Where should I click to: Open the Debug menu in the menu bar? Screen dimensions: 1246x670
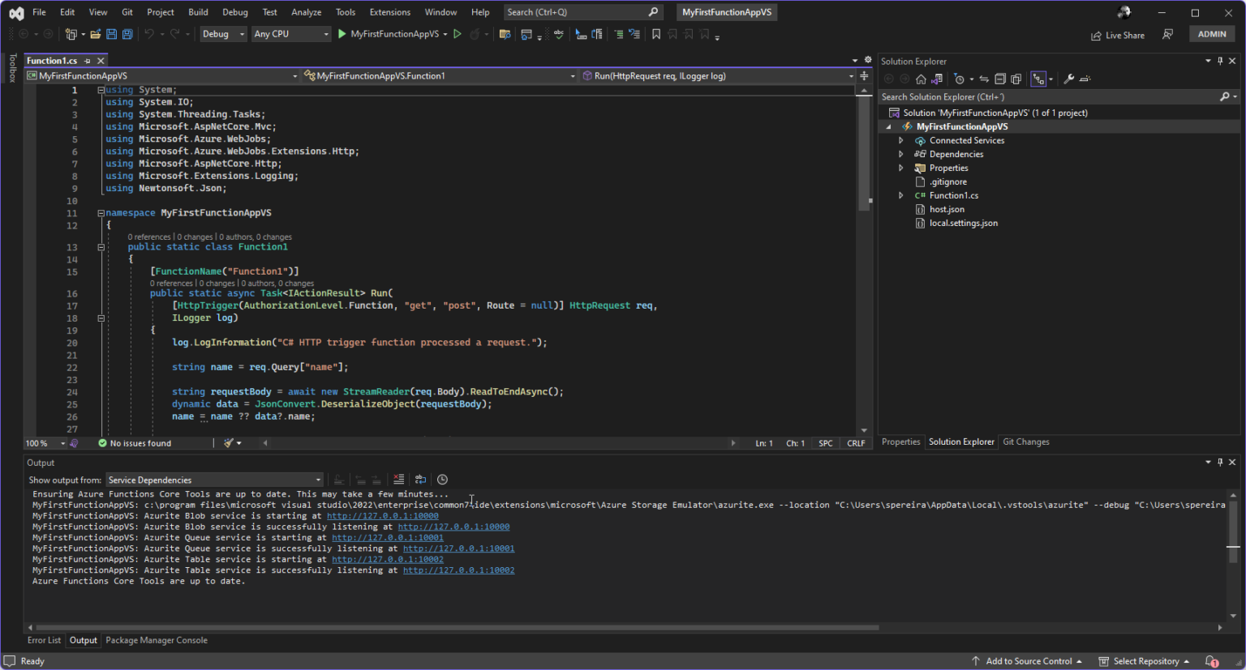pos(234,12)
